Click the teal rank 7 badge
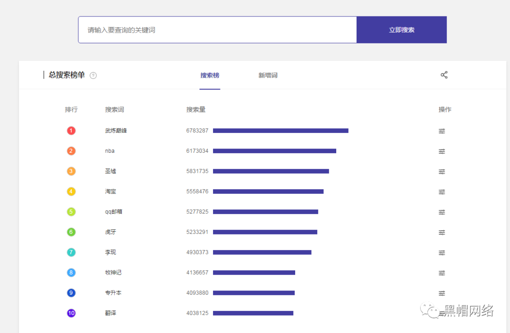Screen dimensions: 510x333 point(71,252)
